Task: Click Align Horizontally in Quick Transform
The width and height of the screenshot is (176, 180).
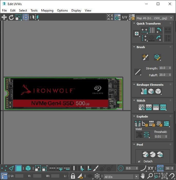Action: (x=144, y=30)
